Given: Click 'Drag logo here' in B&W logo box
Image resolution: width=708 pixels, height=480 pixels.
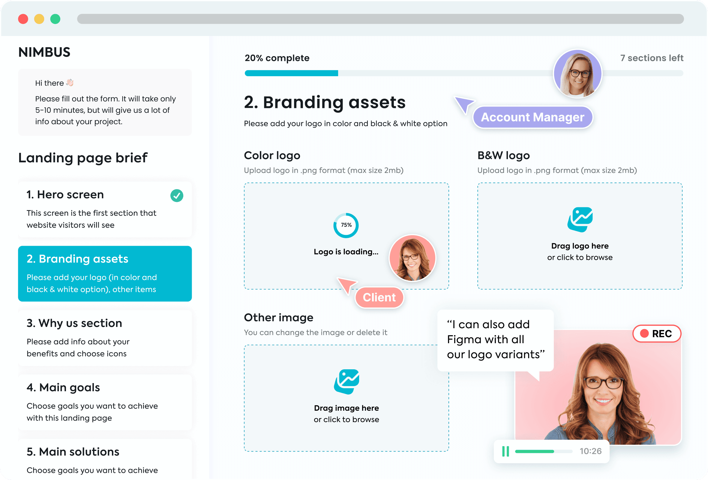Looking at the screenshot, I should coord(580,246).
